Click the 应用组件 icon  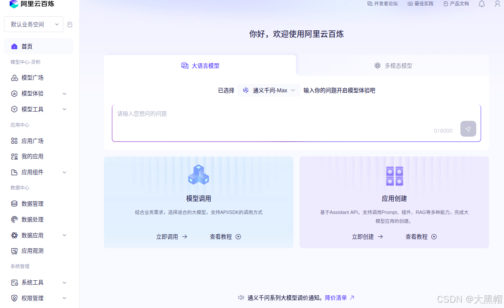pyautogui.click(x=14, y=172)
